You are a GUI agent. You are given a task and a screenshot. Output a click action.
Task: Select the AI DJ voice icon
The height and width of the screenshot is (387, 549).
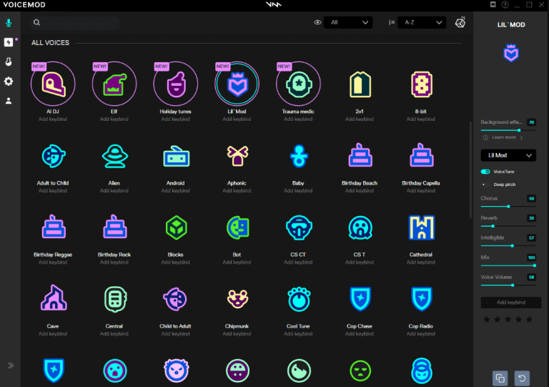click(53, 84)
